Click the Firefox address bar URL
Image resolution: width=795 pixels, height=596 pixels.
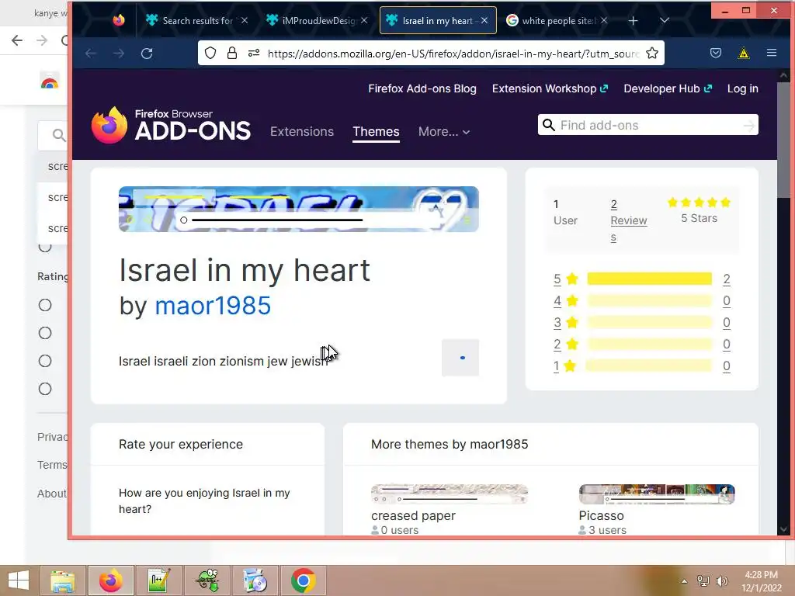coord(453,54)
